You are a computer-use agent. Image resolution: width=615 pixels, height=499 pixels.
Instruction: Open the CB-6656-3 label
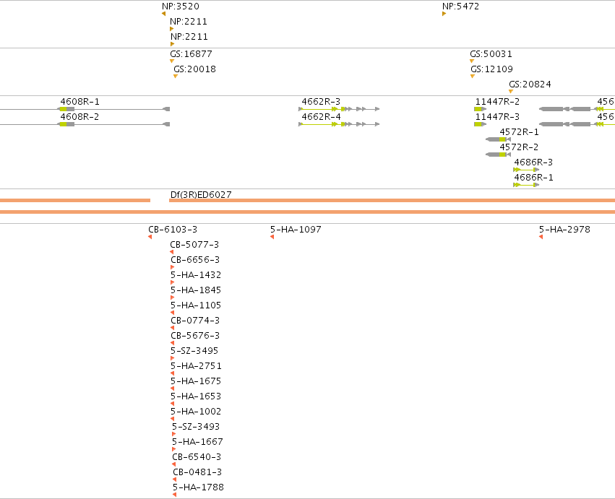click(195, 259)
